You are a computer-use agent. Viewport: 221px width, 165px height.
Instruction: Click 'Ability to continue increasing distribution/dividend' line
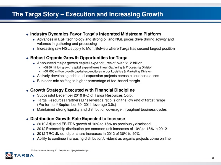[x=104, y=139]
